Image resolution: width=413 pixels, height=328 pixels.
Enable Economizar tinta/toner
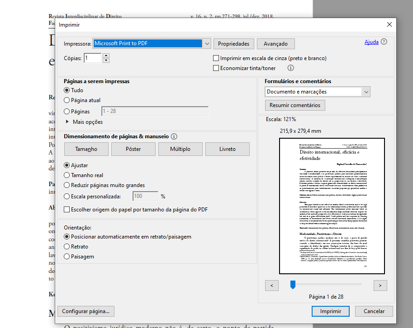216,68
